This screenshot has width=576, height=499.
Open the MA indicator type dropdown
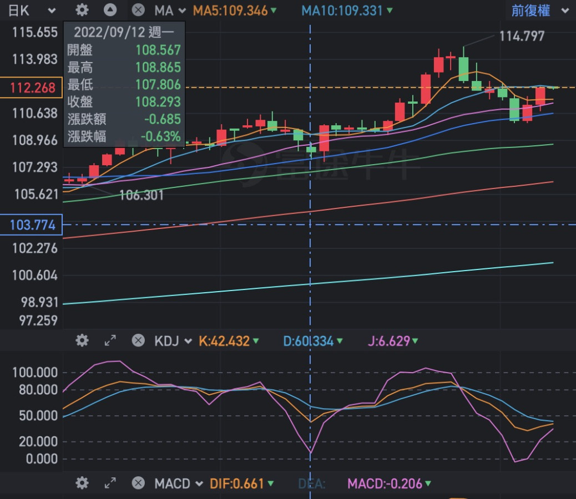[x=170, y=11]
